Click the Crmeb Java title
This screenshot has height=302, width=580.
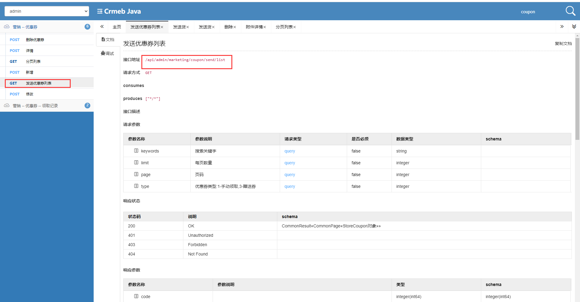click(x=122, y=11)
